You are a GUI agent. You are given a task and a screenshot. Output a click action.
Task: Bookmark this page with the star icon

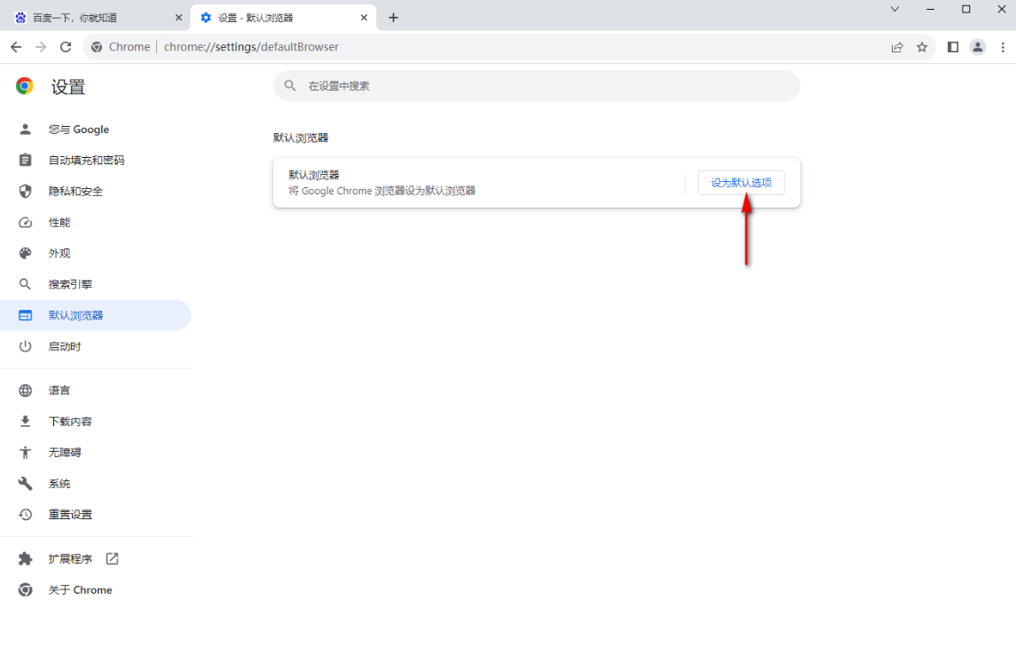coord(922,47)
